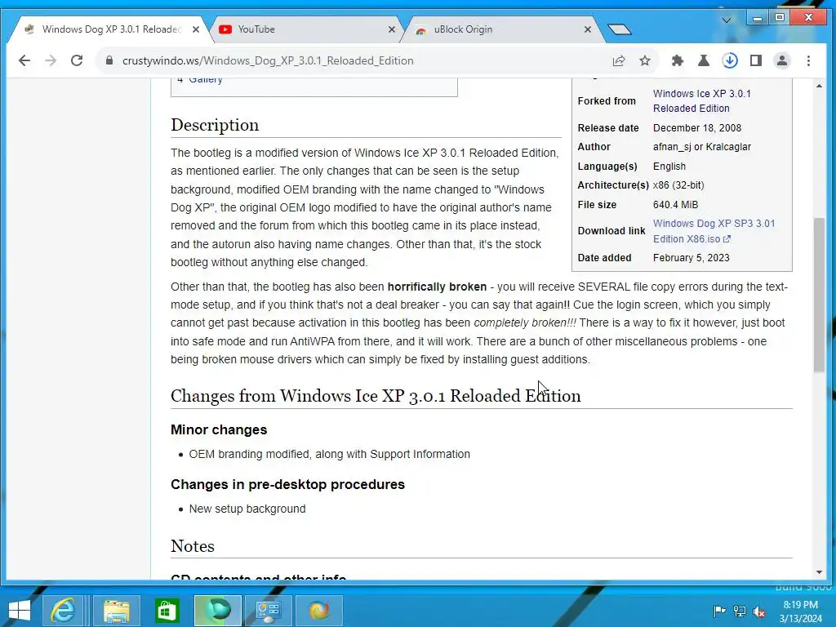Close the Windows Dog XP tab
The height and width of the screenshot is (627, 836).
point(196,29)
